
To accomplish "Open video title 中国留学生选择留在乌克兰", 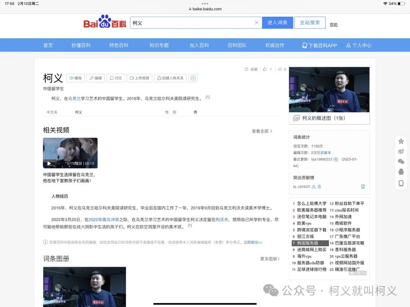I will point(69,178).
